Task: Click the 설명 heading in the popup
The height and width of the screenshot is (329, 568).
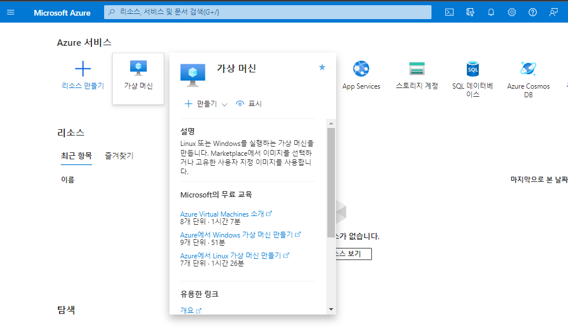Action: pyautogui.click(x=187, y=131)
